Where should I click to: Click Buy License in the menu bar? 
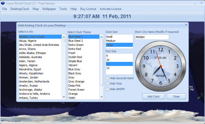pyautogui.click(x=88, y=9)
